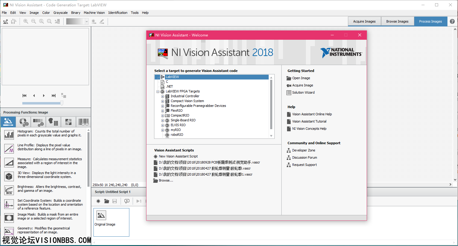Viewport: 458px width, 246px height.
Task: Select the roboRIO target
Action: 177,135
